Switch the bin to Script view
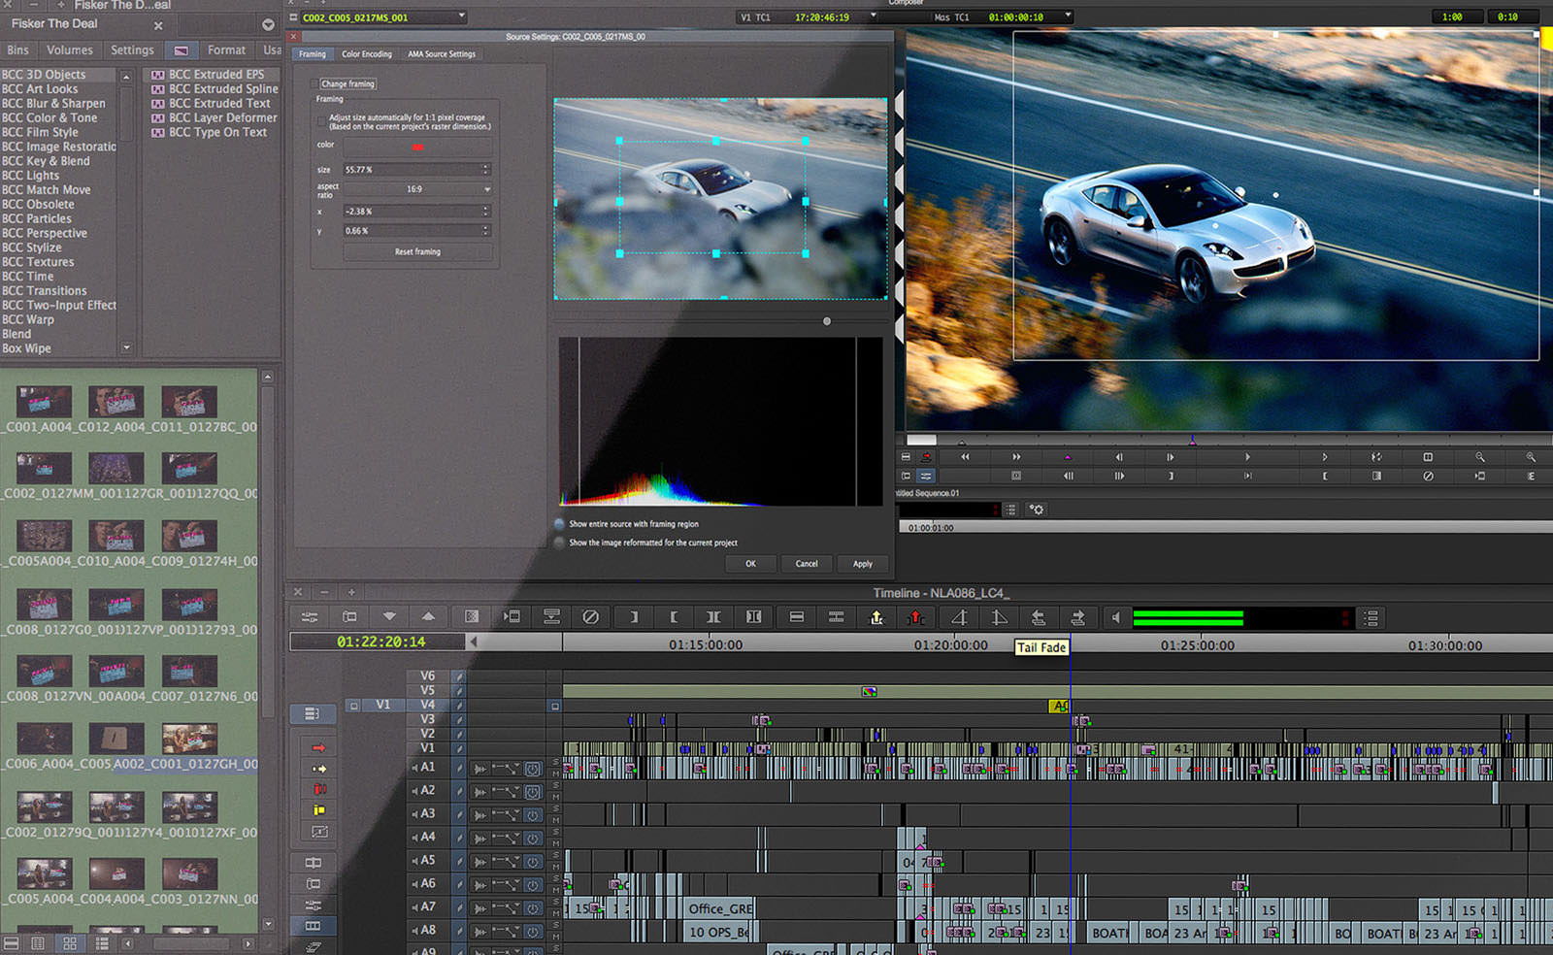The width and height of the screenshot is (1553, 955). [x=102, y=943]
